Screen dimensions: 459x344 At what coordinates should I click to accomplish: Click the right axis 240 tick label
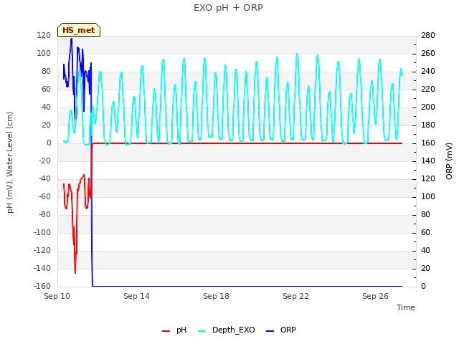point(428,72)
